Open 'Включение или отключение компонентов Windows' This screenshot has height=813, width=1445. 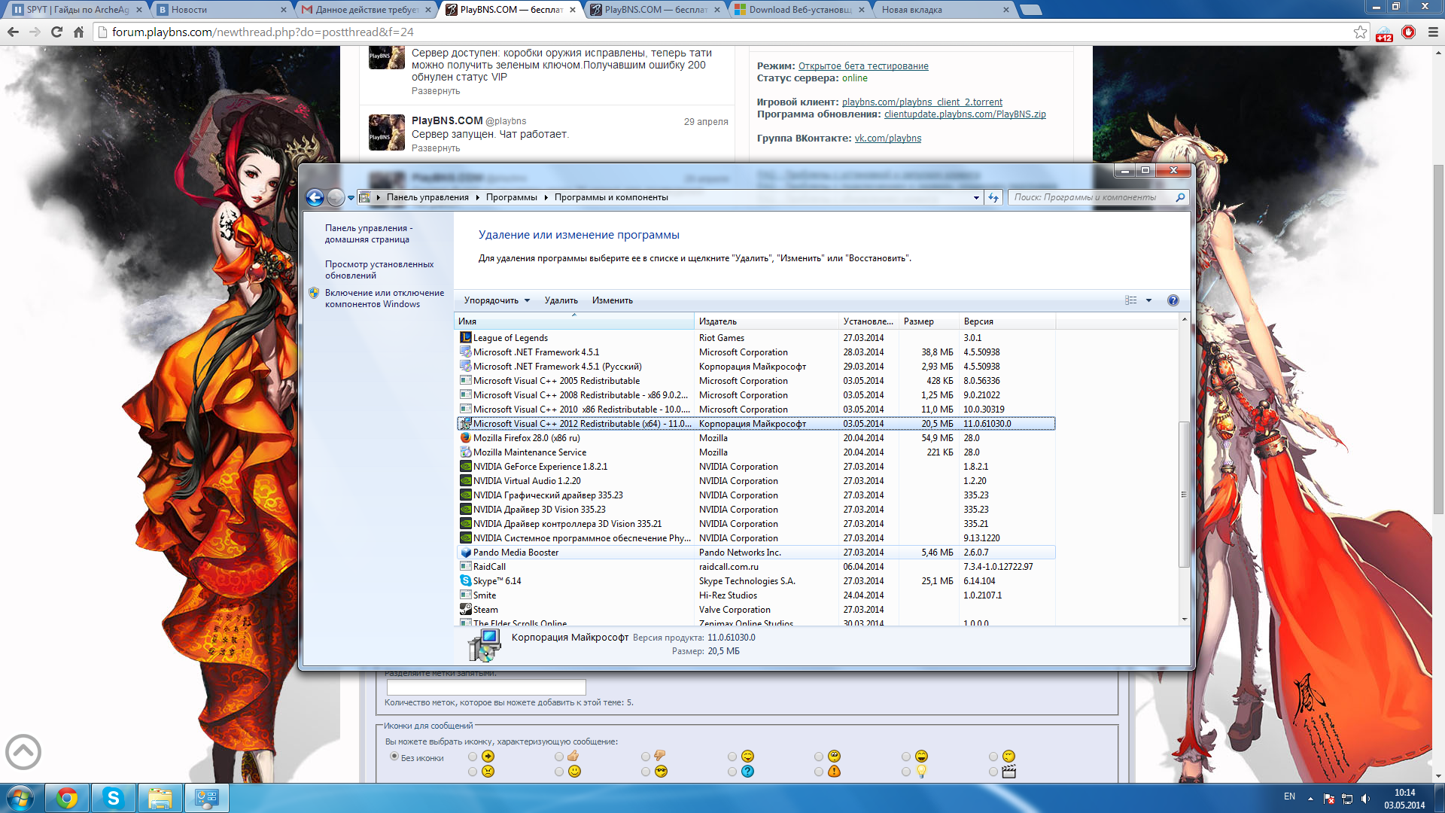(385, 298)
